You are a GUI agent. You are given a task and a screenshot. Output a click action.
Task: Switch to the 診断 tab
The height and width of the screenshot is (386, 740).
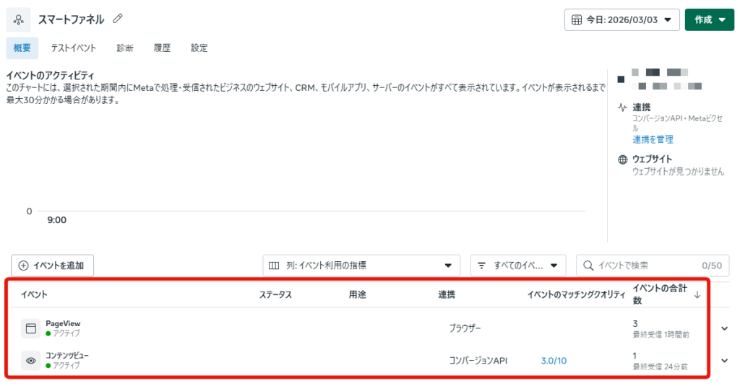coord(125,48)
